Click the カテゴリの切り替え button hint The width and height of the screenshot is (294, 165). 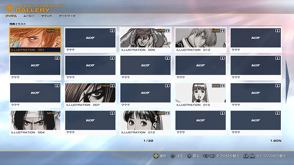[265, 156]
